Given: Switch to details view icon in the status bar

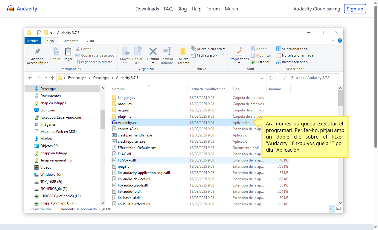Looking at the screenshot, I should (332, 209).
